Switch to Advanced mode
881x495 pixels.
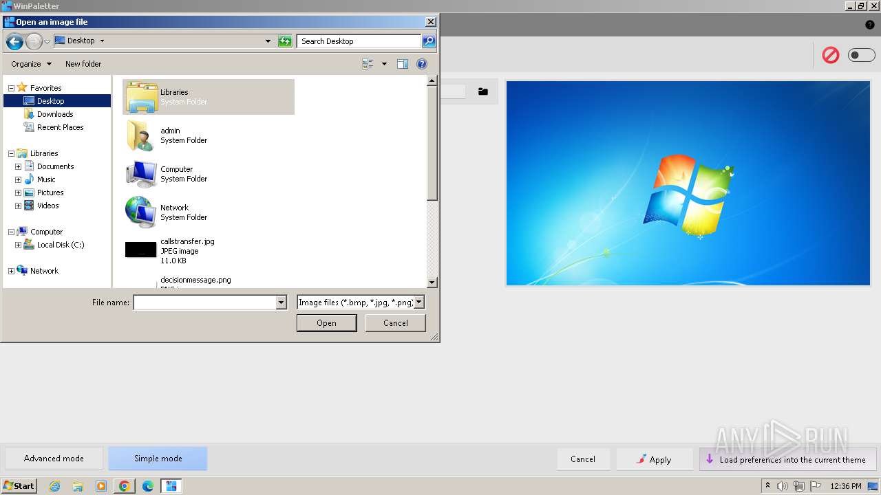[x=54, y=459]
